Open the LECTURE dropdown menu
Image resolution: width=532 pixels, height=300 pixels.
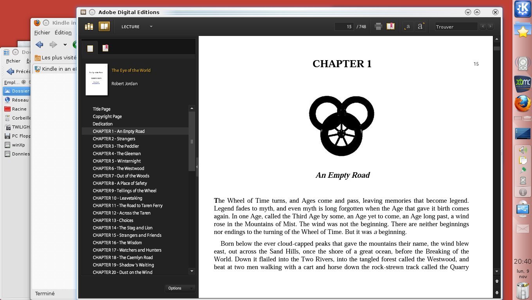[137, 27]
